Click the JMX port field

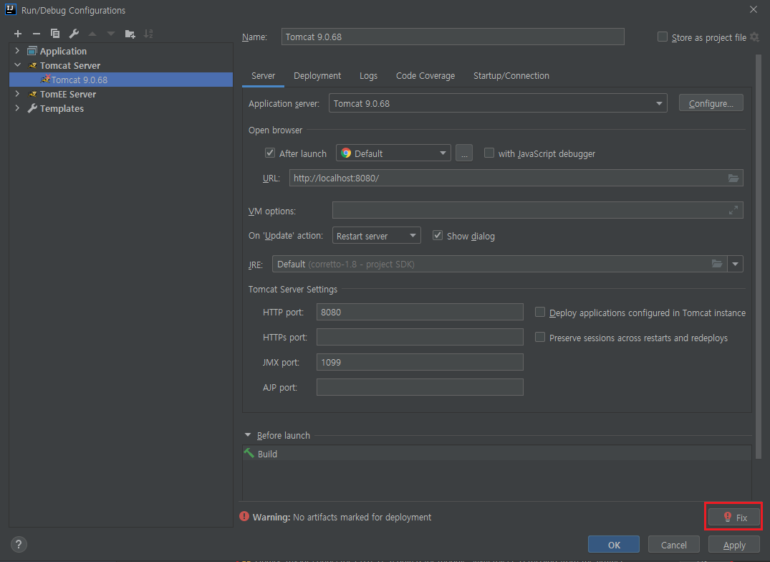(420, 362)
